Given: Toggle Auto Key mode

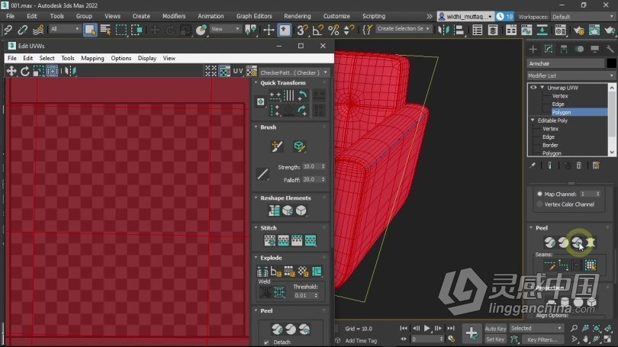Looking at the screenshot, I should pos(495,329).
